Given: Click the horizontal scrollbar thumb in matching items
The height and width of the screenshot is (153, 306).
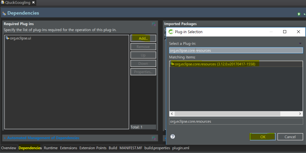Looking at the screenshot, I should (227, 114).
